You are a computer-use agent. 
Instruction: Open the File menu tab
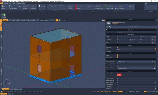coord(2,3)
